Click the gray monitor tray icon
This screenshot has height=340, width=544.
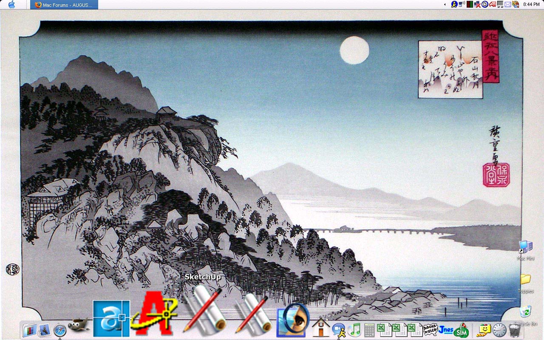[500, 4]
